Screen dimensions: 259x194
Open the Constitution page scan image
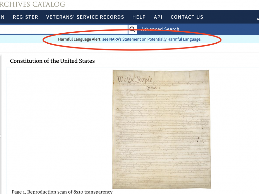point(162,129)
